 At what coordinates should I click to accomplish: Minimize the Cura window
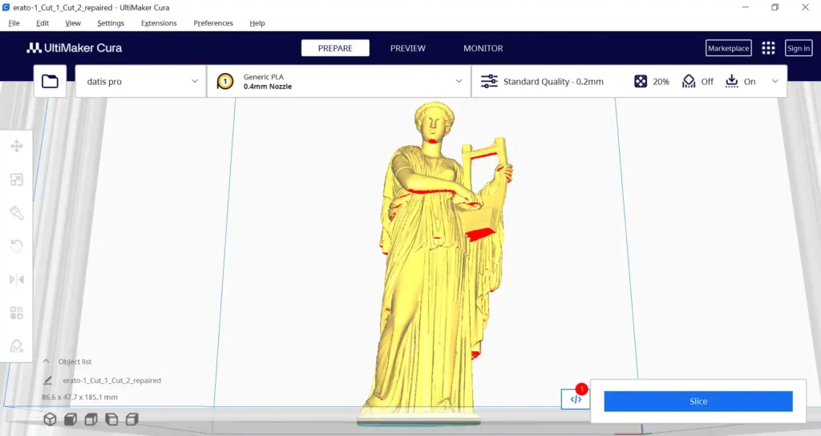746,7
